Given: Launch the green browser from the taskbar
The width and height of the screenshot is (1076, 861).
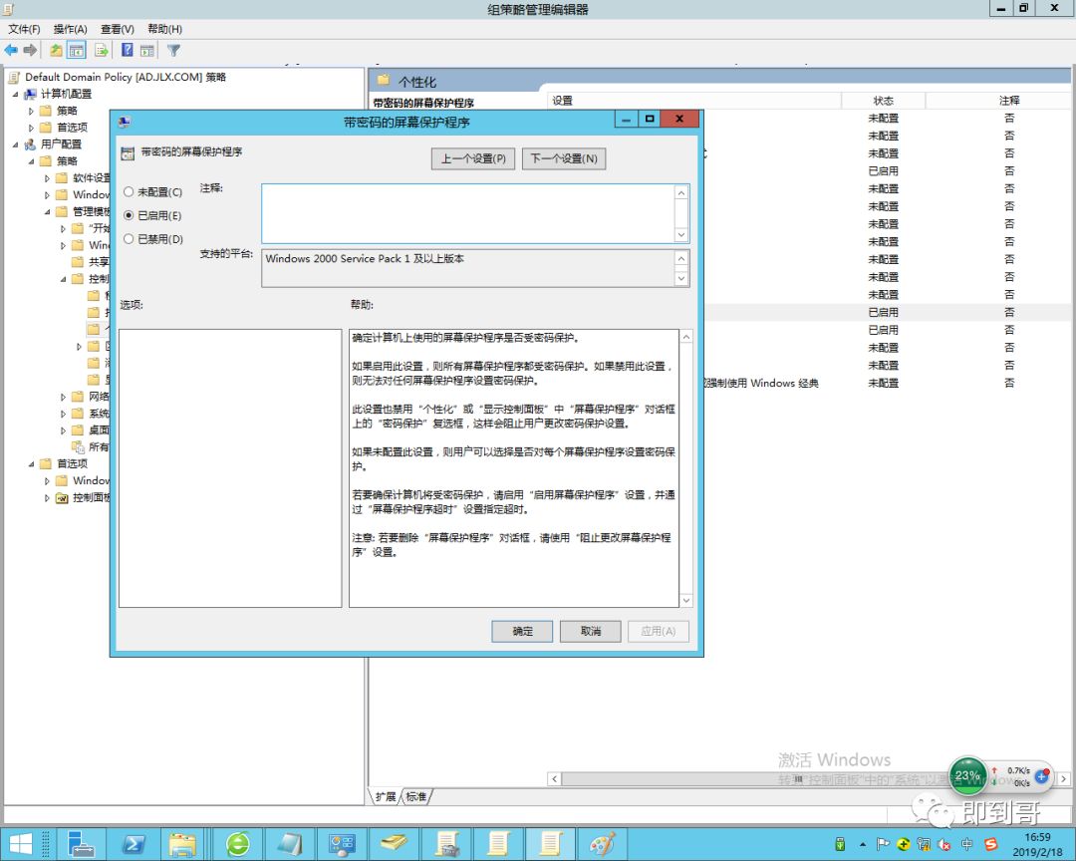Looking at the screenshot, I should (x=238, y=844).
